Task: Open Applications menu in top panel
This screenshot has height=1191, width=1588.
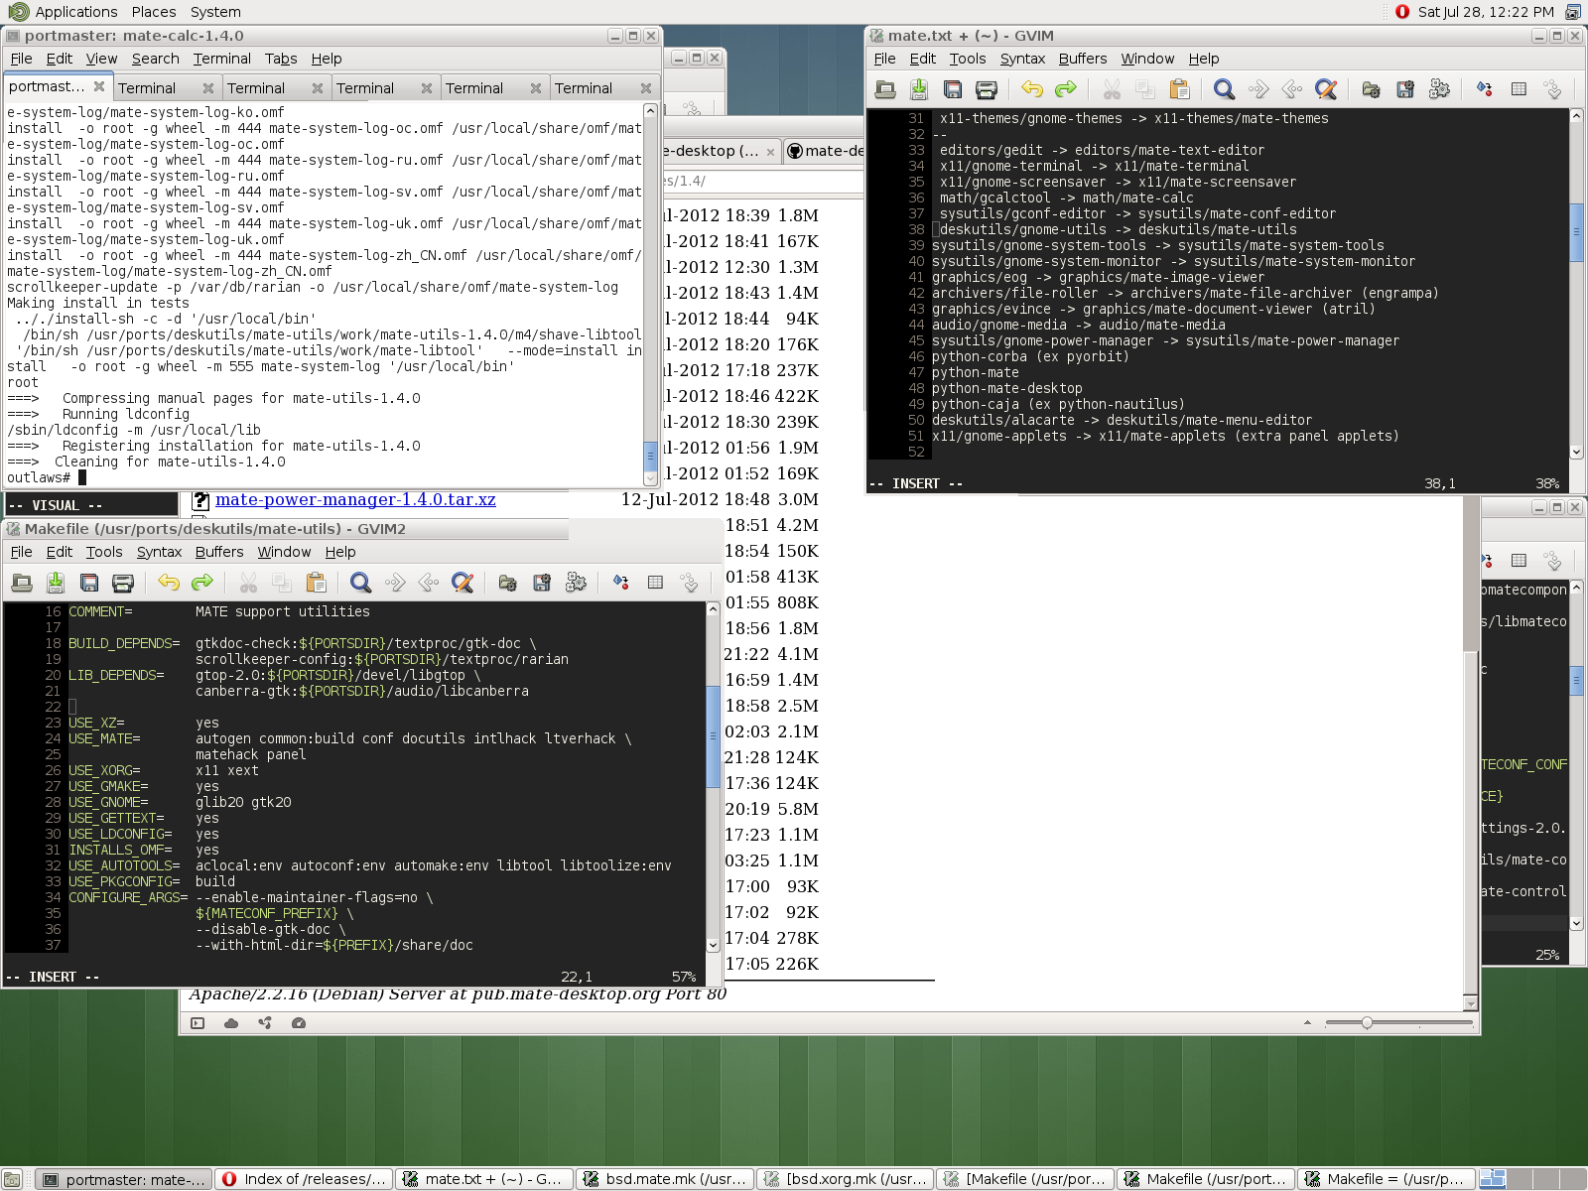Action: point(76,12)
